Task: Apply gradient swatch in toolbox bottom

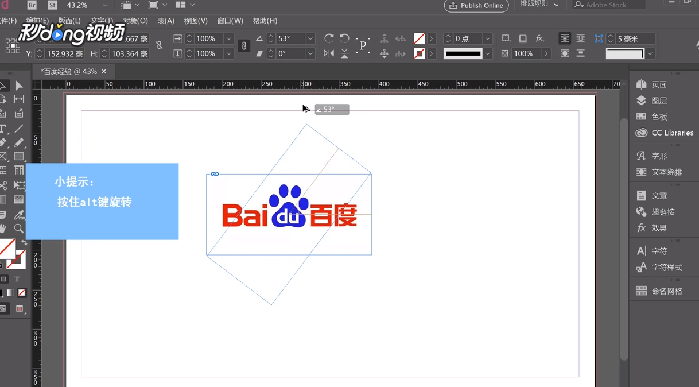Action: (x=10, y=293)
